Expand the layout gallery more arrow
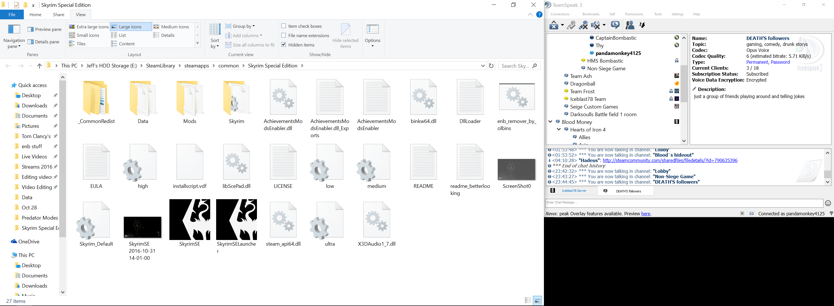The height and width of the screenshot is (306, 834). tap(197, 43)
